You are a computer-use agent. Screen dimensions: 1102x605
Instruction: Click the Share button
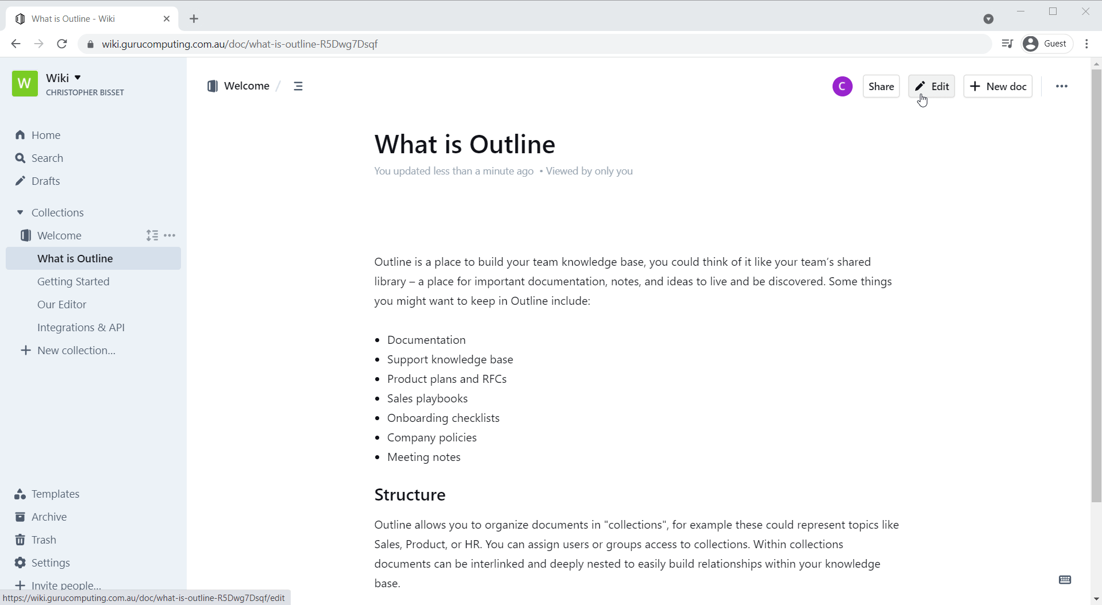(x=881, y=86)
